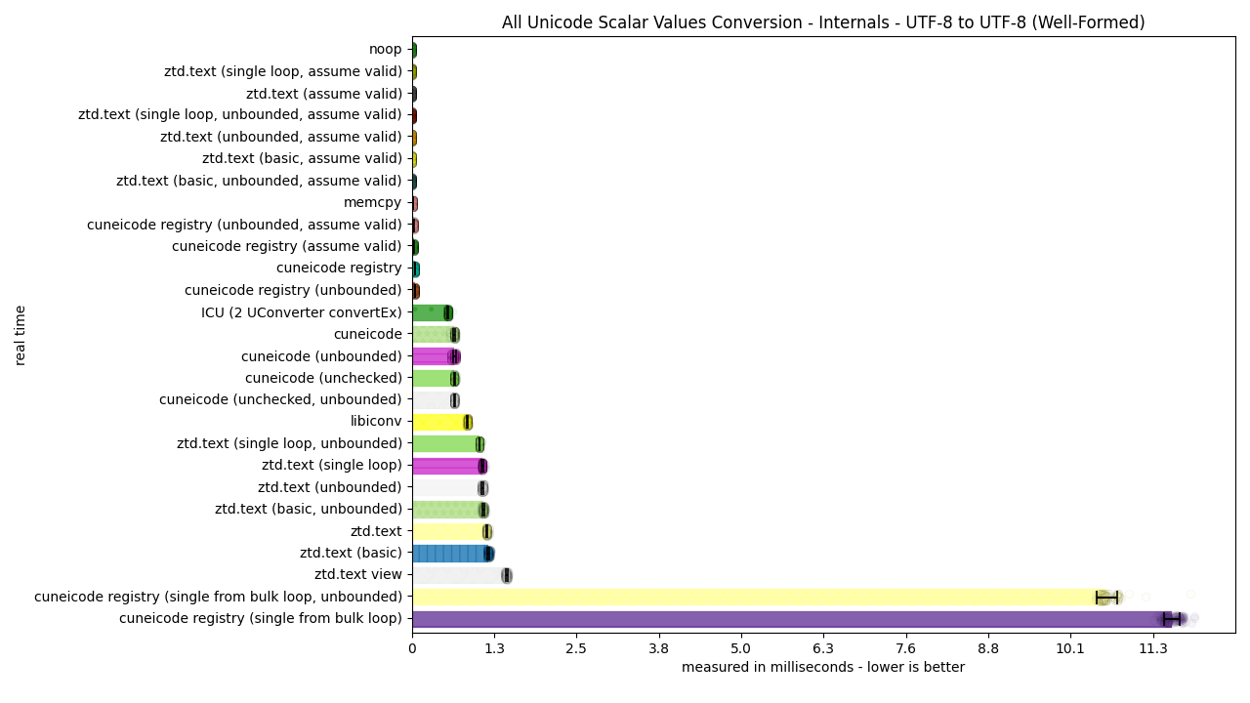Select the plain 'cuneicode registry' label

(339, 269)
